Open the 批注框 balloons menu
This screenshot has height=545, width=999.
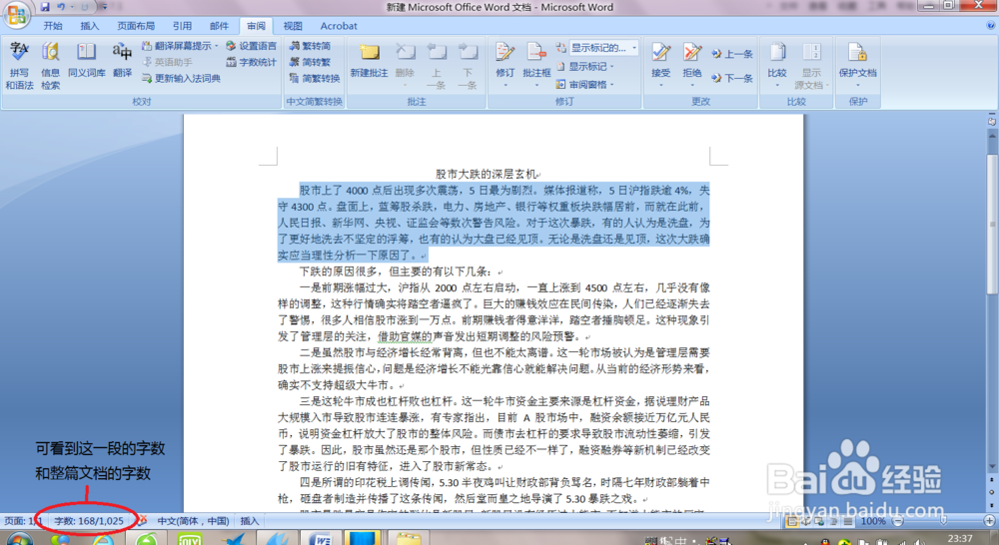(536, 66)
